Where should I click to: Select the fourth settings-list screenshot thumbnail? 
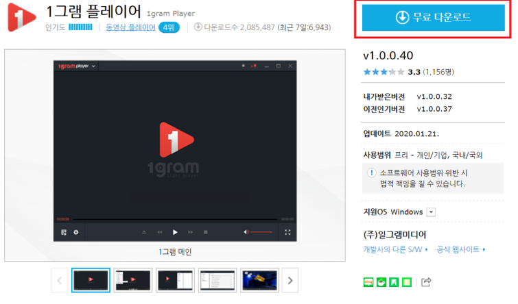217,280
